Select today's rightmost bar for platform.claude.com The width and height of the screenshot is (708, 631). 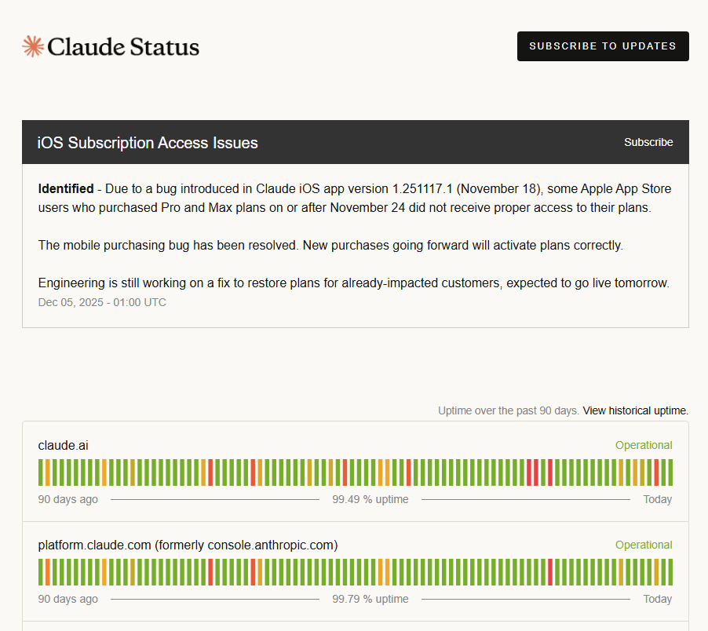pyautogui.click(x=670, y=572)
